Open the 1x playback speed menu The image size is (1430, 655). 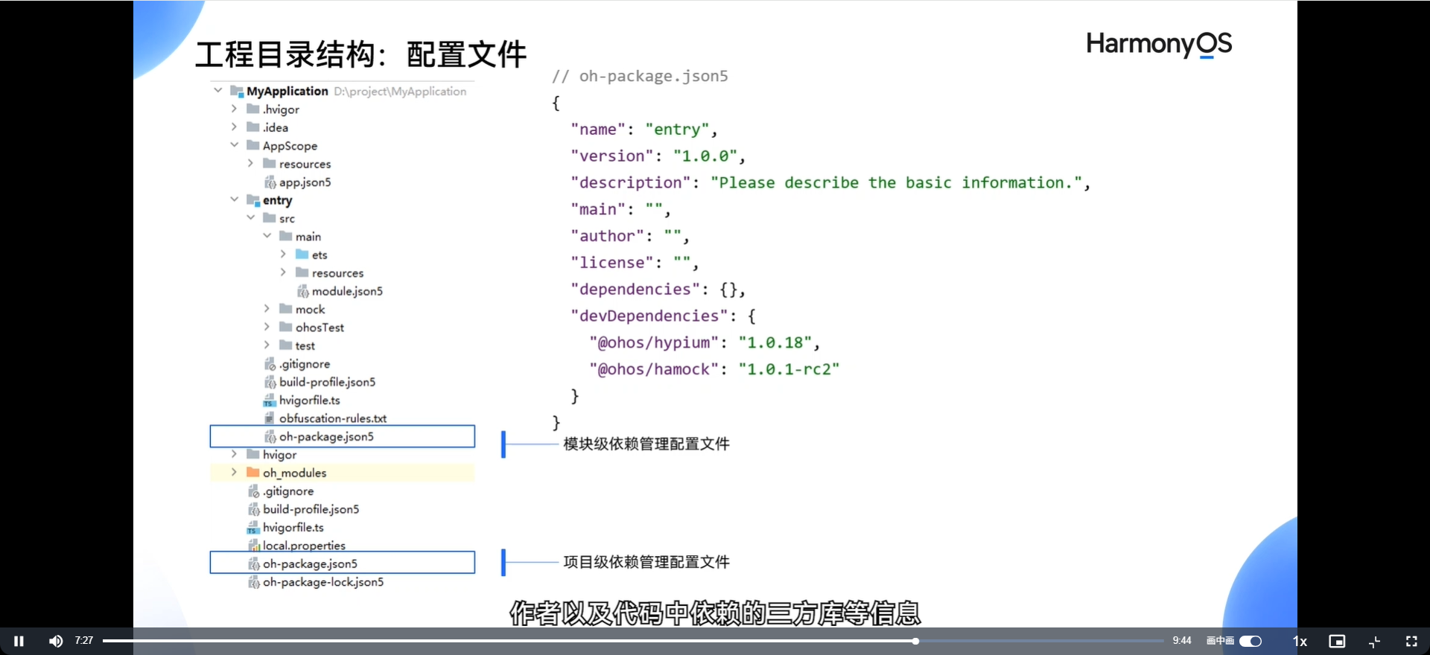point(1300,641)
